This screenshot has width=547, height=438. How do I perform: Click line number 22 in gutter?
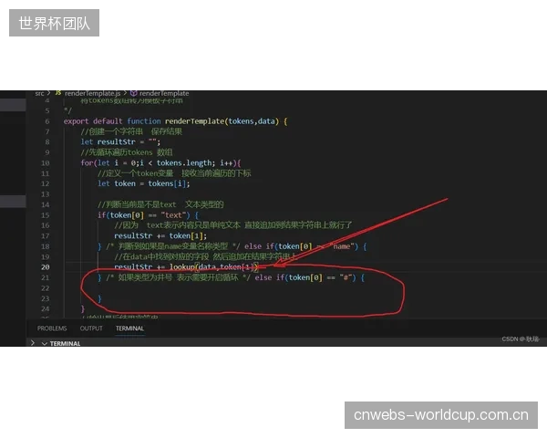click(46, 288)
